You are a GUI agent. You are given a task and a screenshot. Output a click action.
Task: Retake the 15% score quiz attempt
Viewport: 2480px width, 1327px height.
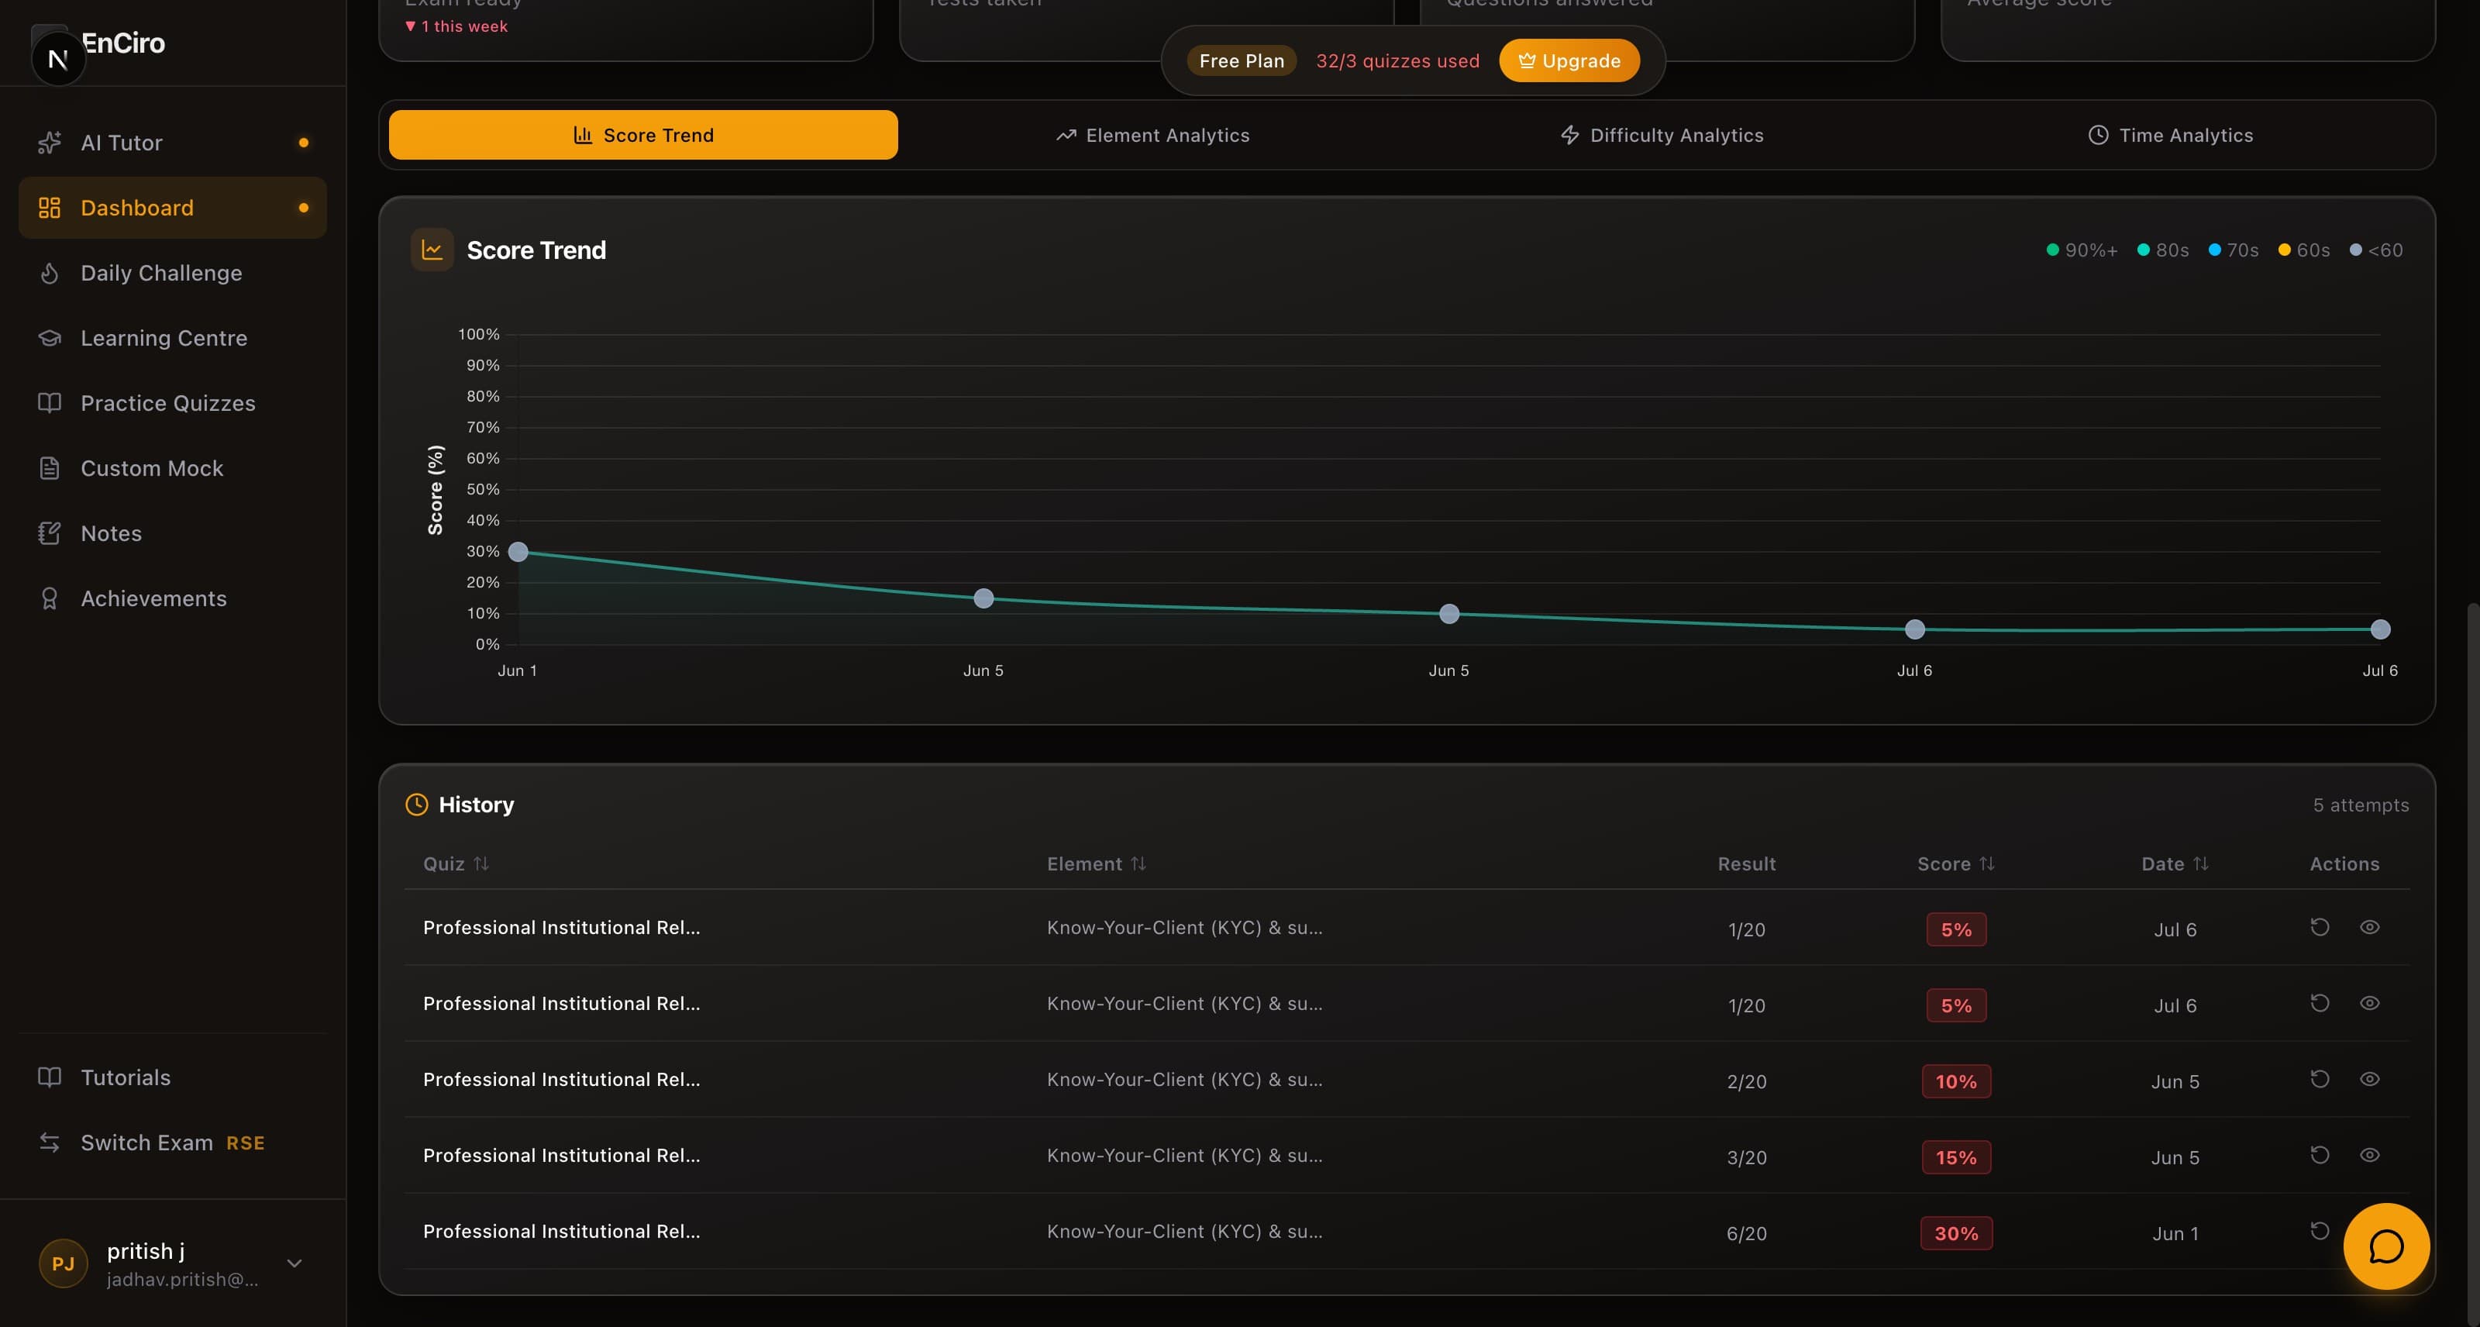point(2320,1156)
